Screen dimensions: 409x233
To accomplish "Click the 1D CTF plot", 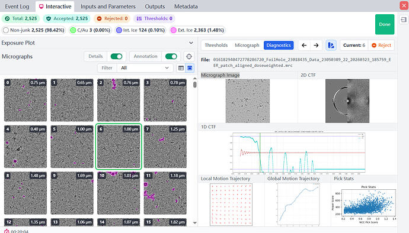I will [x=299, y=153].
